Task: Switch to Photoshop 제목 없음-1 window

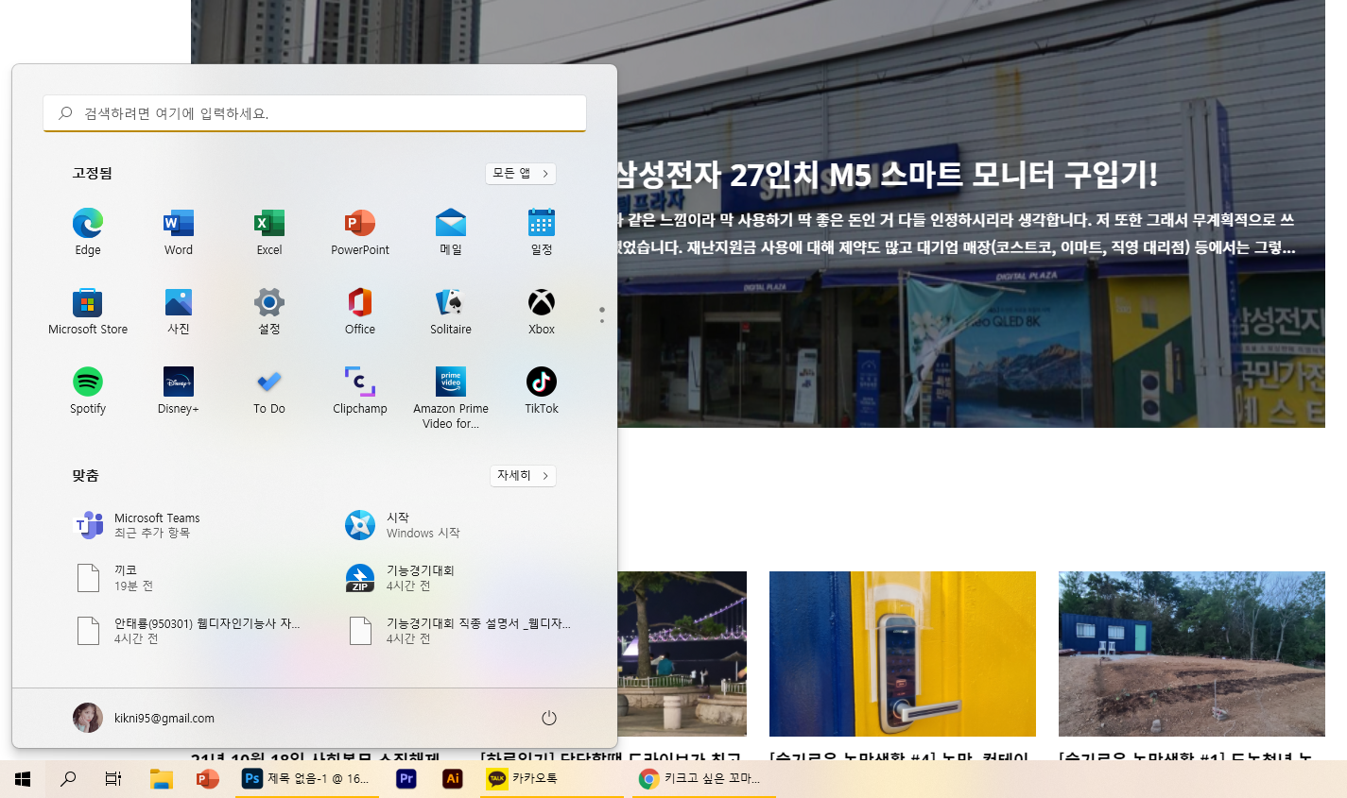Action: point(307,779)
